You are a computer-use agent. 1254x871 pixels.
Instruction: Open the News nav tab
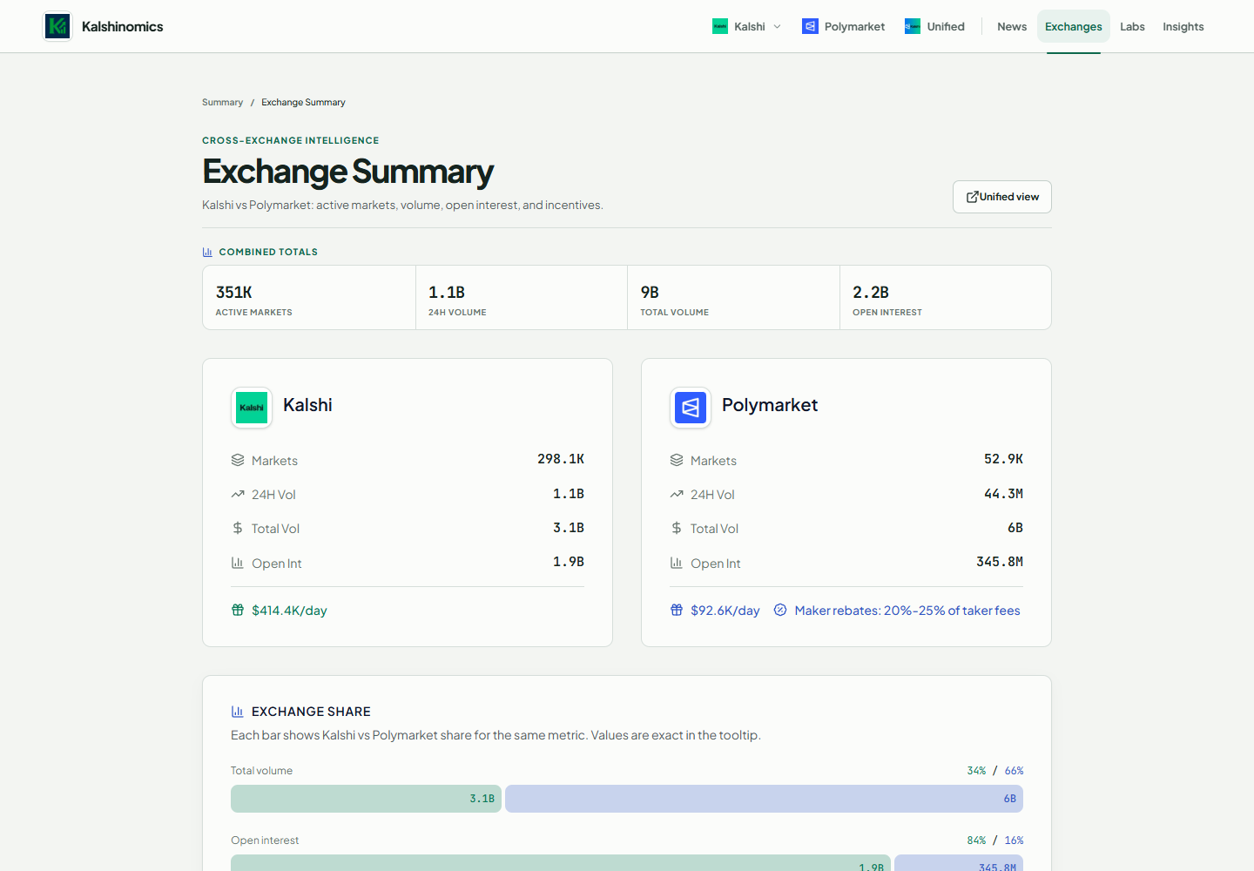(1012, 26)
